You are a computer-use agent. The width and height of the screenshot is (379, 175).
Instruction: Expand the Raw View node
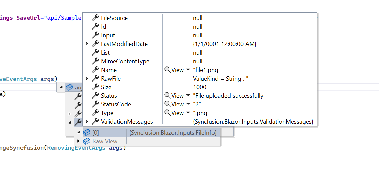click(79, 141)
